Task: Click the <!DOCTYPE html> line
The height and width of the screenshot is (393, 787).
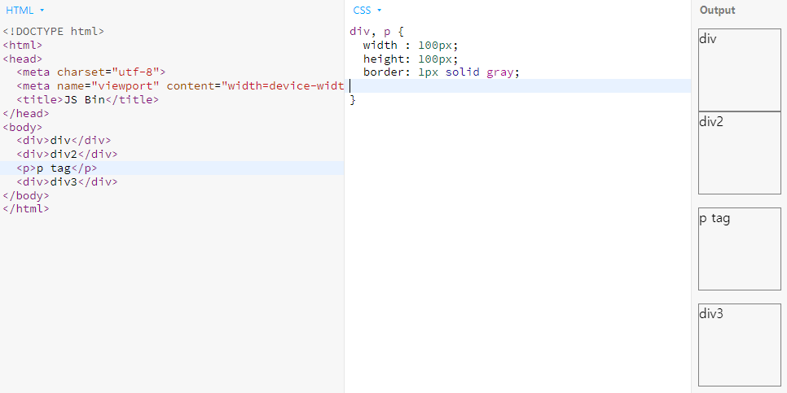Action: pyautogui.click(x=54, y=31)
